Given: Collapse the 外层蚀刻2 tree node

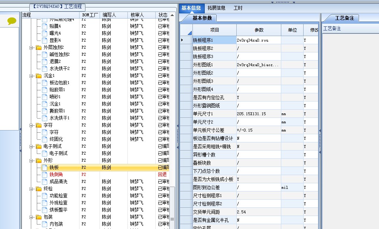Looking at the screenshot, I should coord(31,48).
